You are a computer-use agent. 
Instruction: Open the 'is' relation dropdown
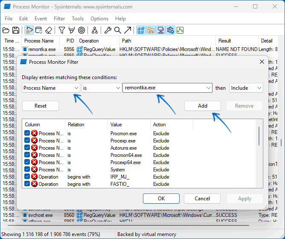click(x=102, y=88)
